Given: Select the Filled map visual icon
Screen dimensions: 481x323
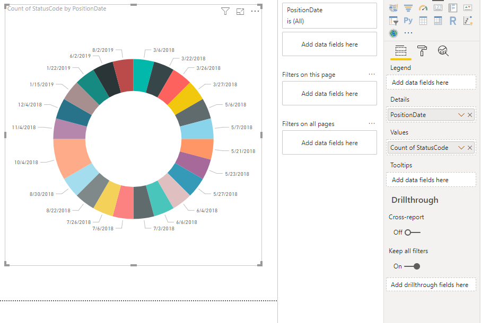Looking at the screenshot, I should click(393, 7).
